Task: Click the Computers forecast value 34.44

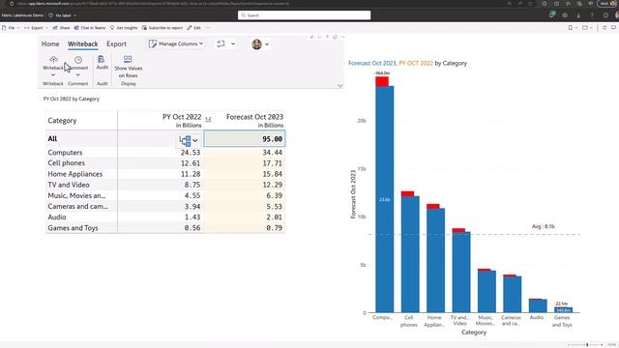Action: point(272,153)
